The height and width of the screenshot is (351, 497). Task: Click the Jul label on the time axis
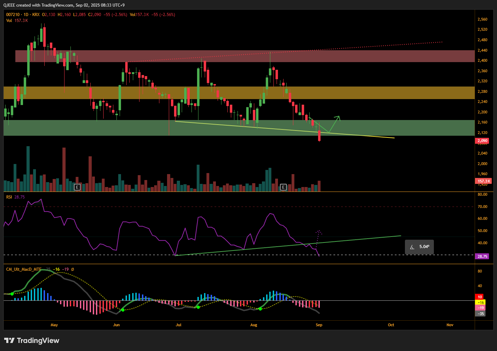pos(179,325)
